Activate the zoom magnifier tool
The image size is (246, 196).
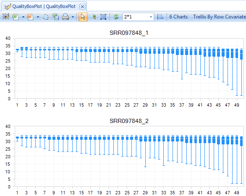(93, 17)
